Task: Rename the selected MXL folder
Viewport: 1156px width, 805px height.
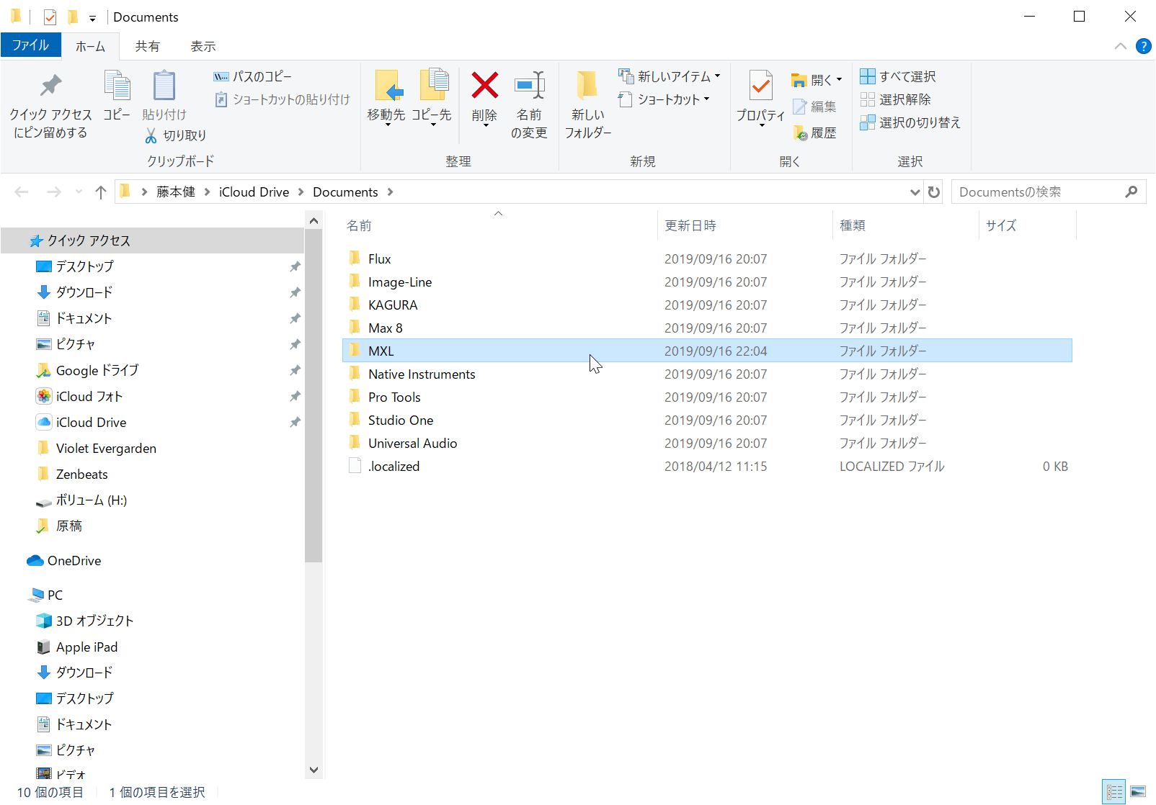Action: coord(529,105)
